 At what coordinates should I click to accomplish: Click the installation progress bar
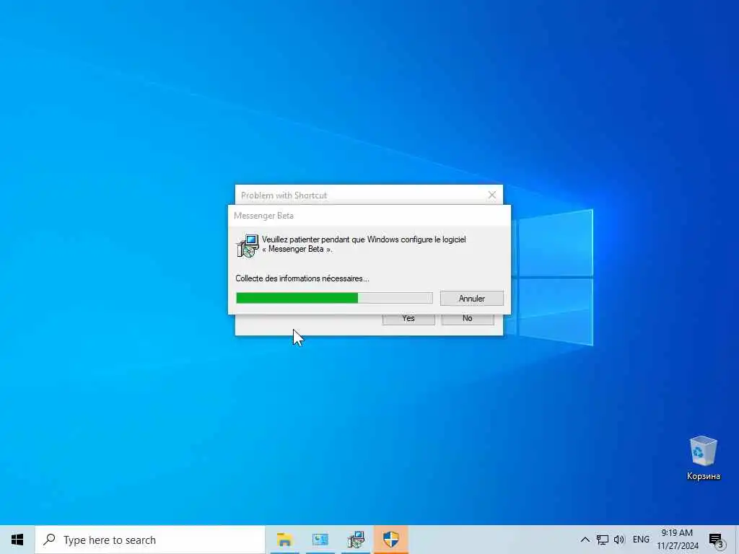pos(334,298)
